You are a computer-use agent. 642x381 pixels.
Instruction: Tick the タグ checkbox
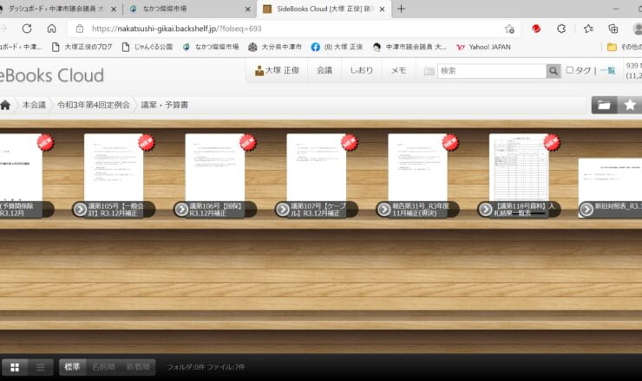[x=570, y=71]
